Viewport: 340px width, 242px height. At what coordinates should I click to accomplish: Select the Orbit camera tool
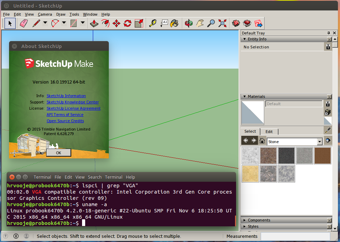click(189, 23)
